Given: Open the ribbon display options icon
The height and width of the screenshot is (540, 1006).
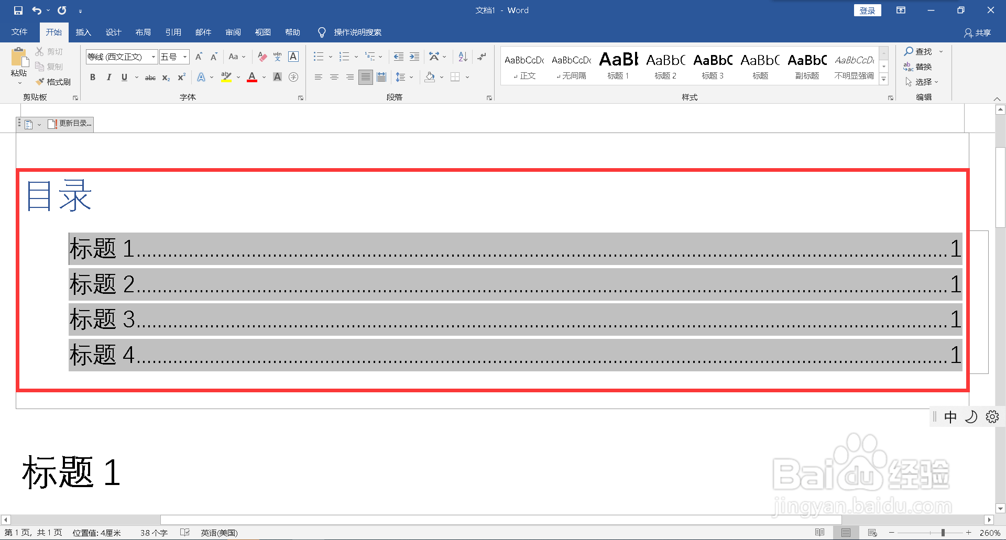Looking at the screenshot, I should point(901,10).
